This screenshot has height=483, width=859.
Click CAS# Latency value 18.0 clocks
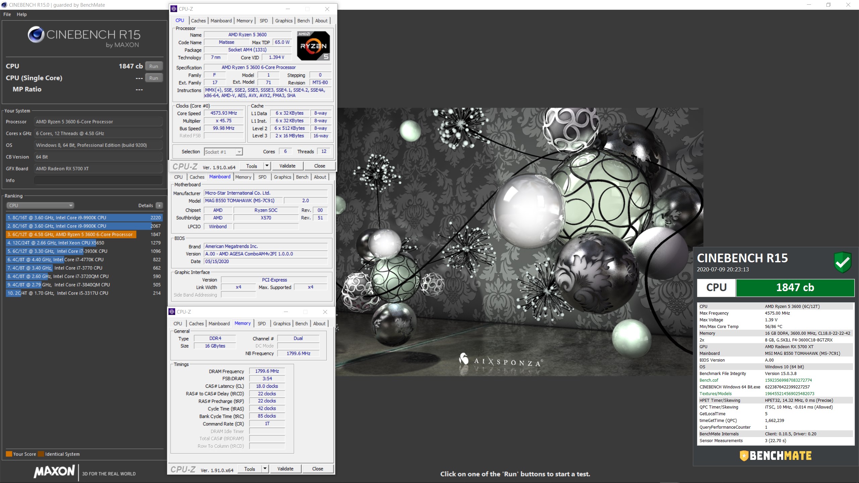[x=267, y=386]
